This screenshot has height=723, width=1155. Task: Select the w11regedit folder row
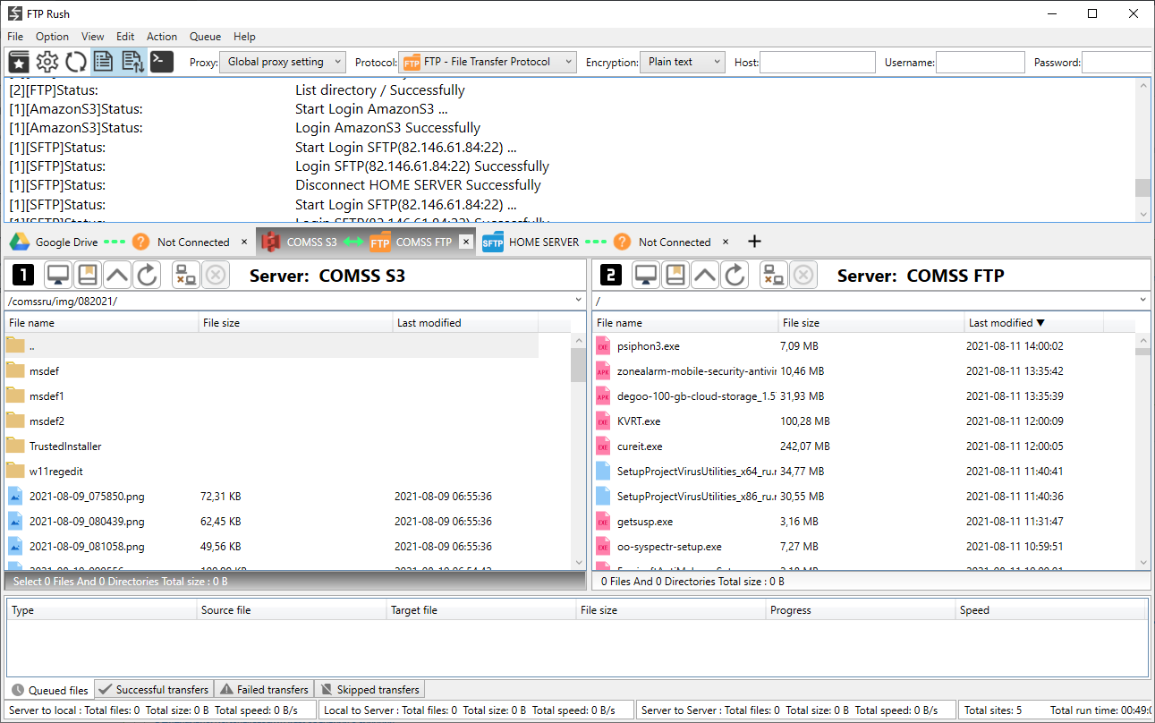click(x=272, y=471)
